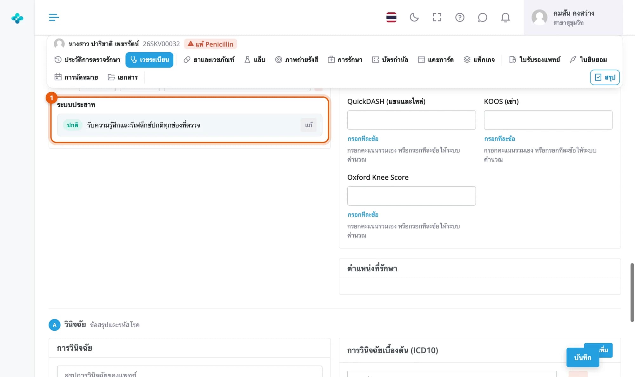Click แก้ to edit the nervous system finding

pos(309,125)
